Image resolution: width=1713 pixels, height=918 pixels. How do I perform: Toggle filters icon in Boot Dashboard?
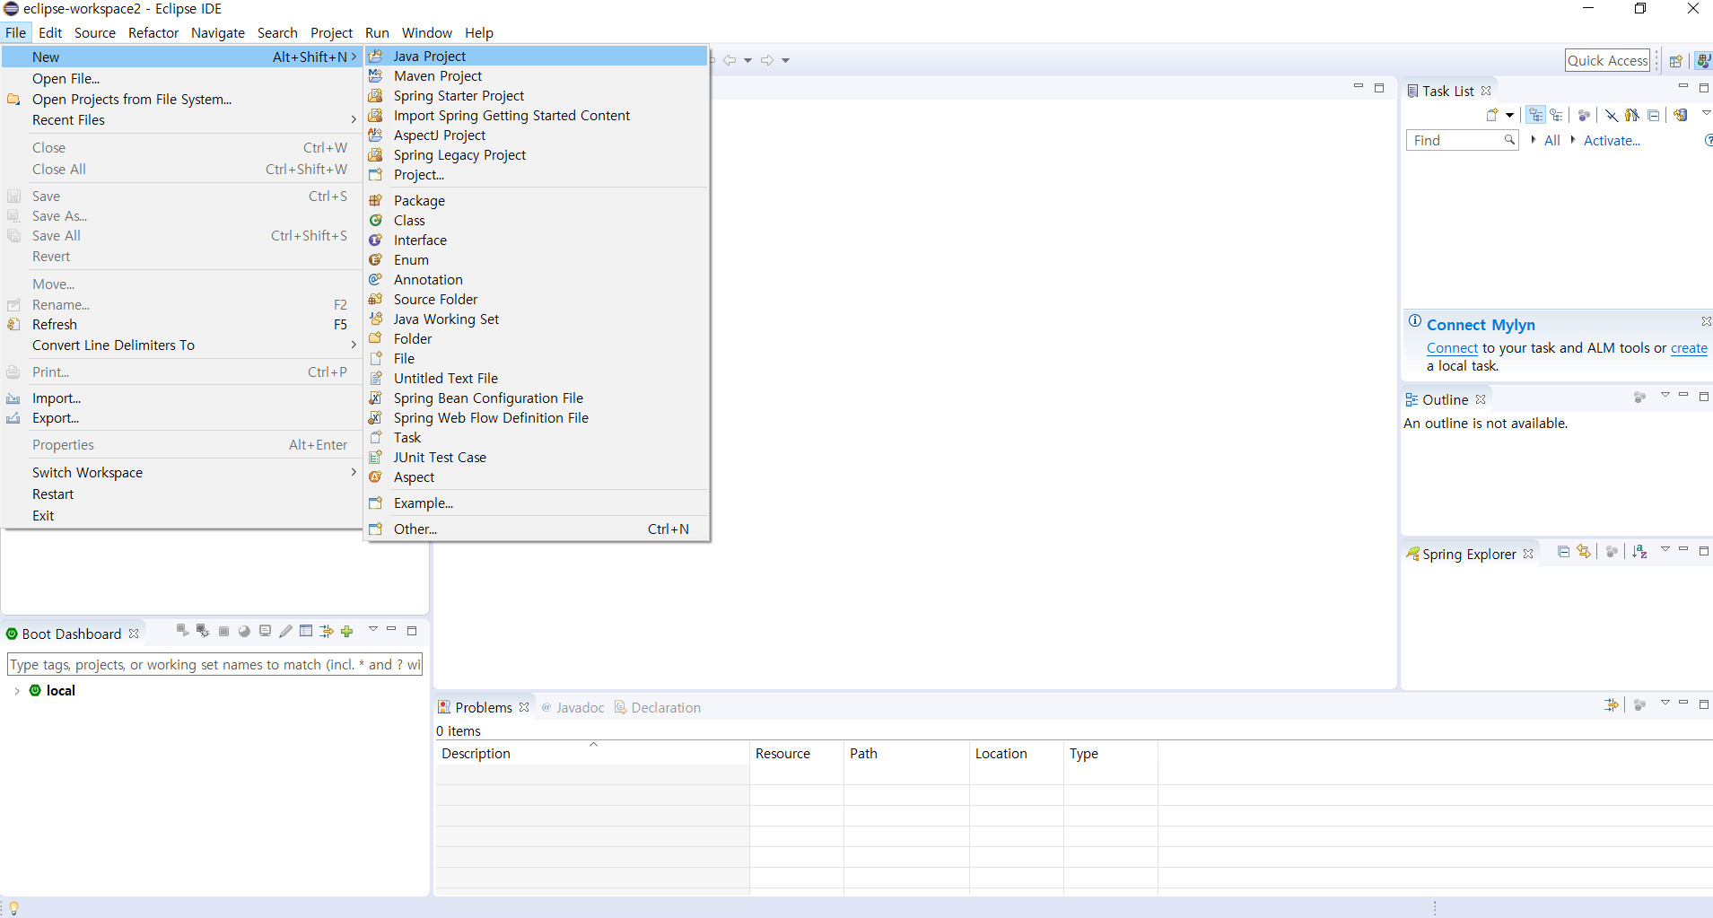tap(327, 631)
